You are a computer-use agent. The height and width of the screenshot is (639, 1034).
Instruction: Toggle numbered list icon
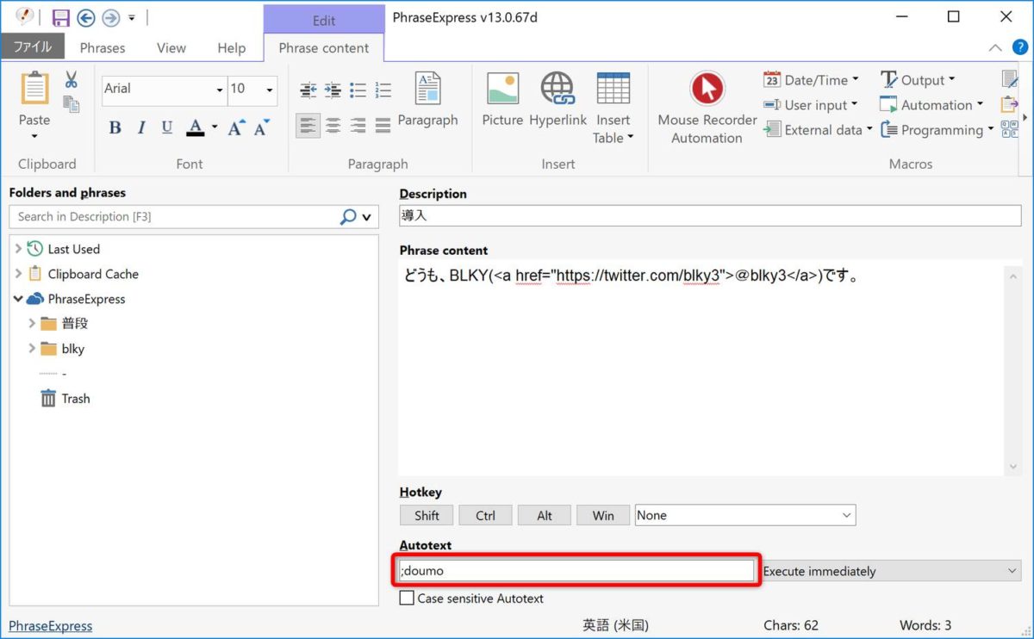point(383,90)
